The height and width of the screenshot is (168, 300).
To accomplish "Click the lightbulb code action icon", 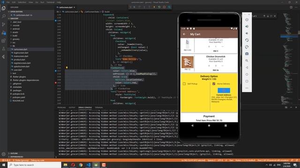I will 67,68.
